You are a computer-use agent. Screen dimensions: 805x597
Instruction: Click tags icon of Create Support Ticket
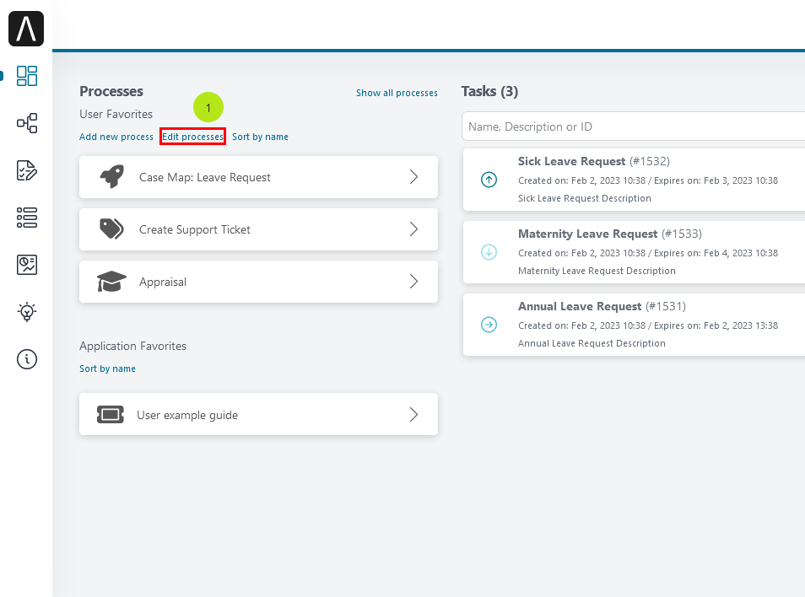[x=111, y=229]
